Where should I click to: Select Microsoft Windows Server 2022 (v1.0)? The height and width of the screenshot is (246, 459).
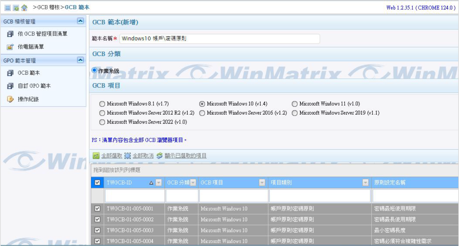pyautogui.click(x=102, y=122)
